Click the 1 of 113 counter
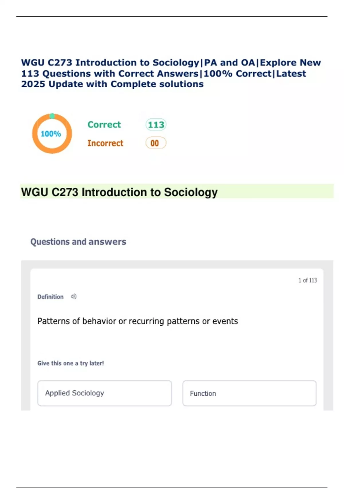Viewport: 344px width, 488px height. click(x=307, y=280)
